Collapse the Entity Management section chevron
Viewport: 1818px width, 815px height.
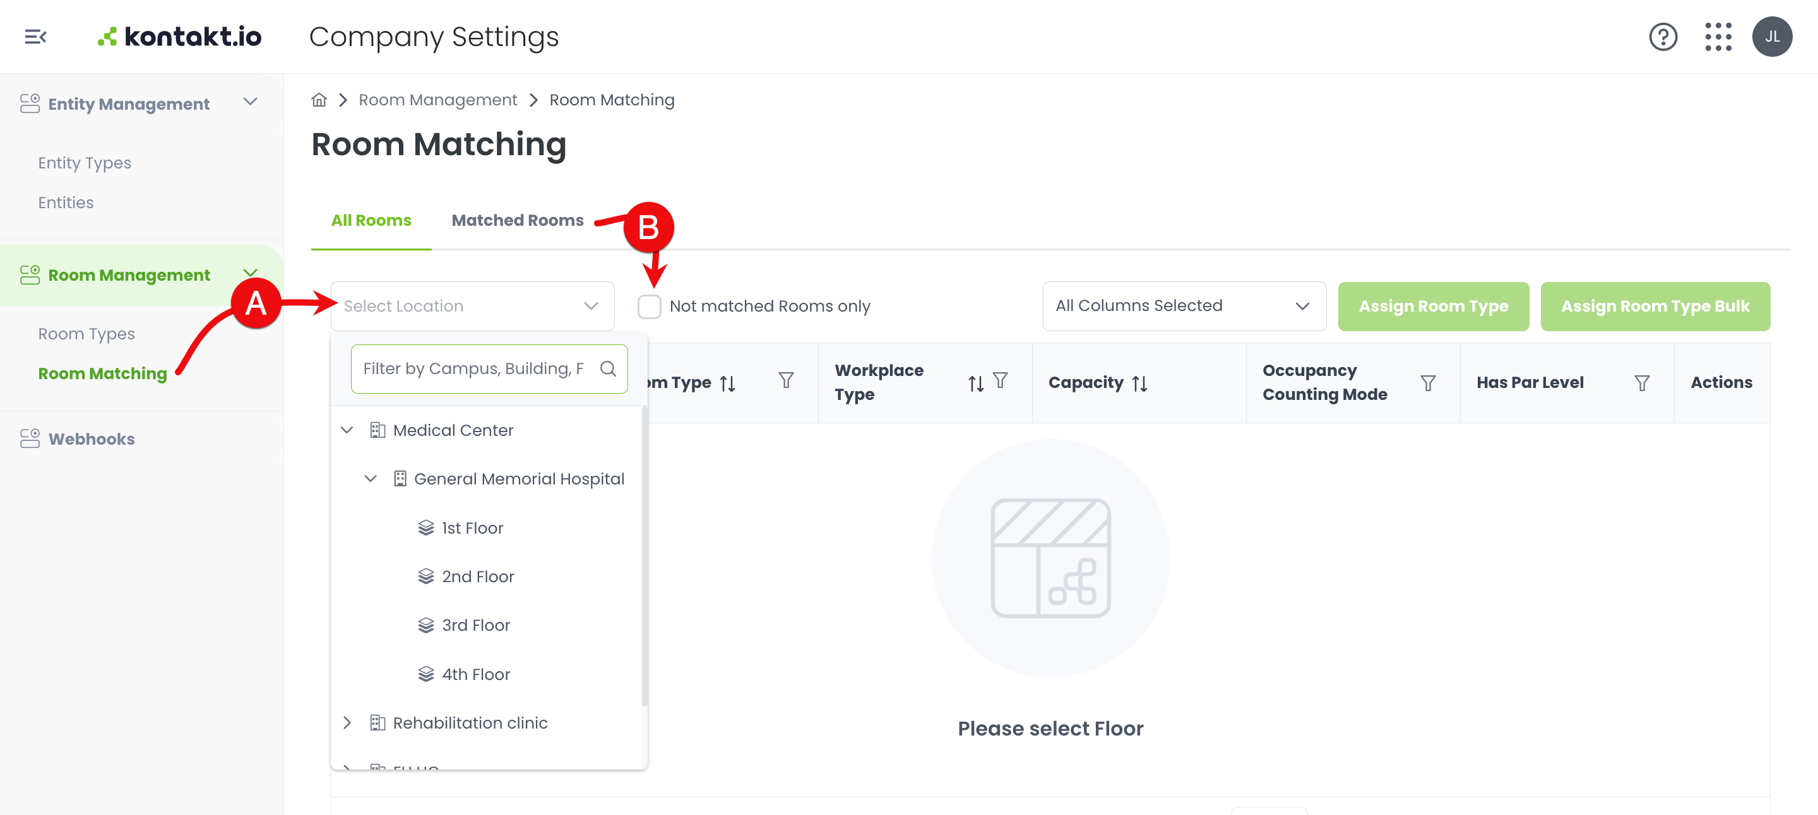click(250, 102)
